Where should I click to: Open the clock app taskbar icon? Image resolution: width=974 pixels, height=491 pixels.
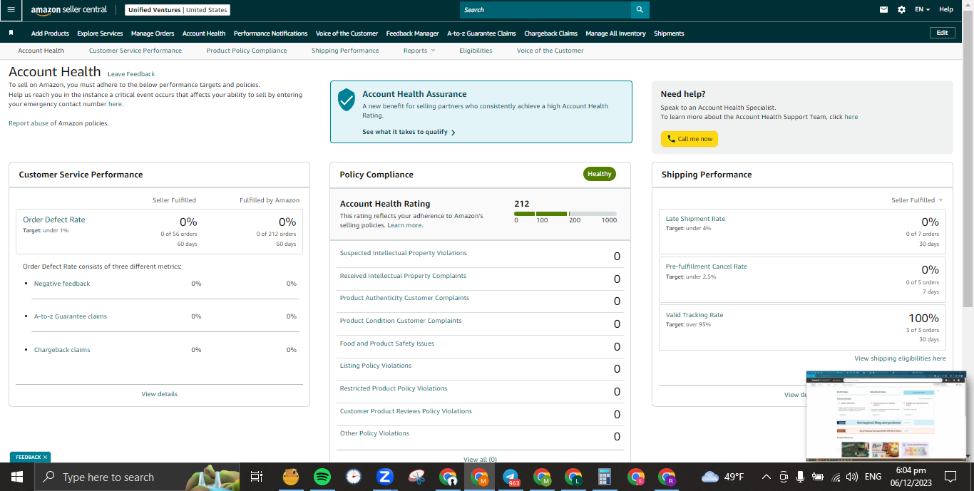point(354,477)
